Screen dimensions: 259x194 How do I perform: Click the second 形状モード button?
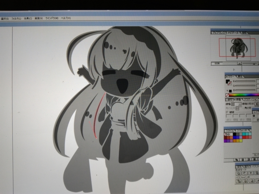pos(245,173)
